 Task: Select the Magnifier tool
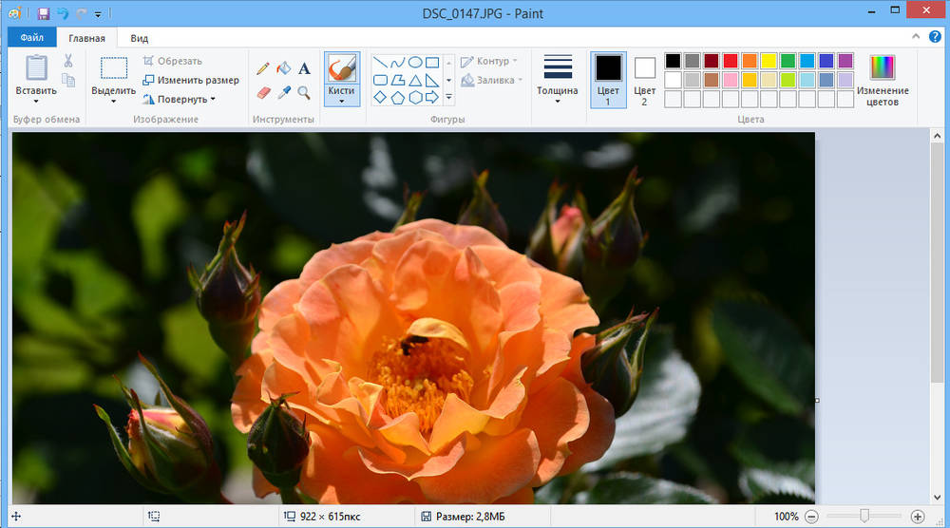pos(304,92)
